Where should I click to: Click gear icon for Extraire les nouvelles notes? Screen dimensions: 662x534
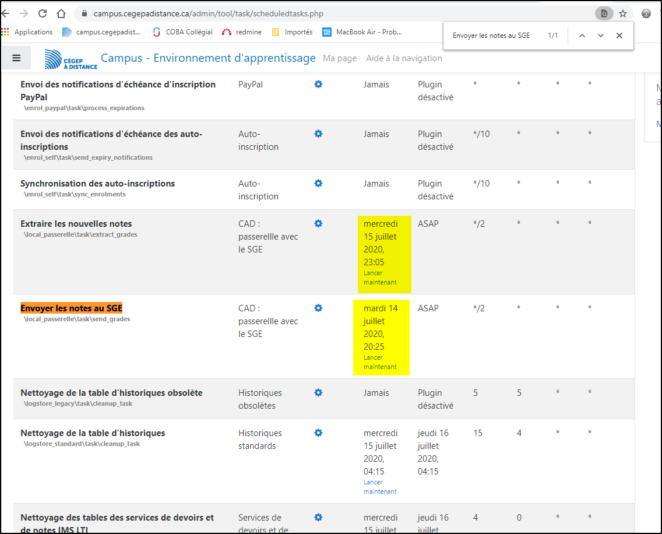click(318, 224)
